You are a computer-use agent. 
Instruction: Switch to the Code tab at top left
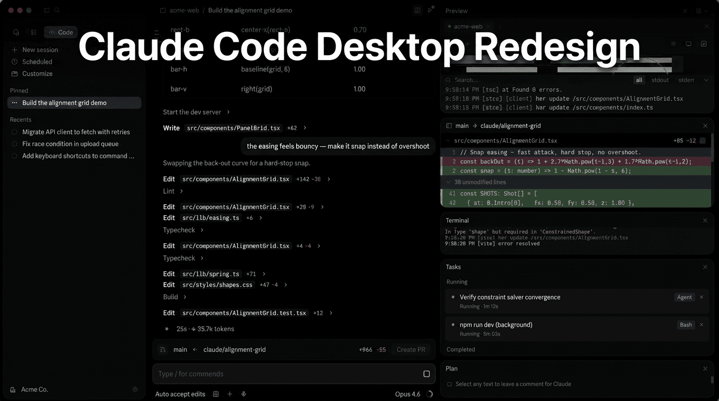click(61, 32)
